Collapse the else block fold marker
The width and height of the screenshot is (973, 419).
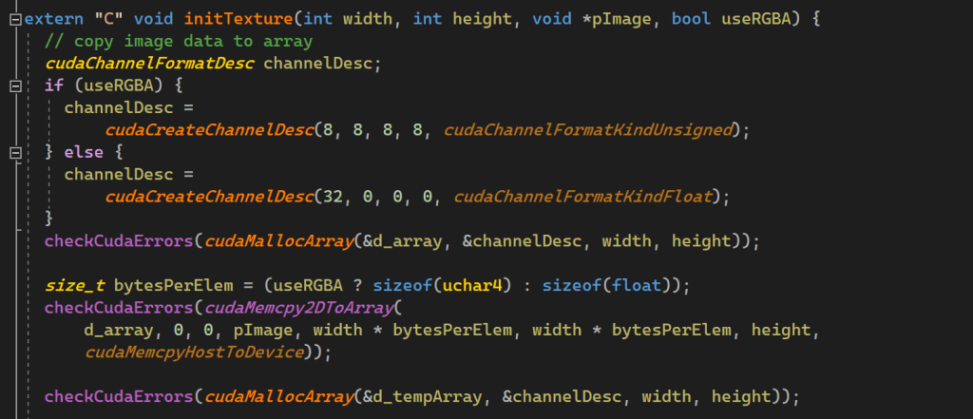pyautogui.click(x=14, y=153)
